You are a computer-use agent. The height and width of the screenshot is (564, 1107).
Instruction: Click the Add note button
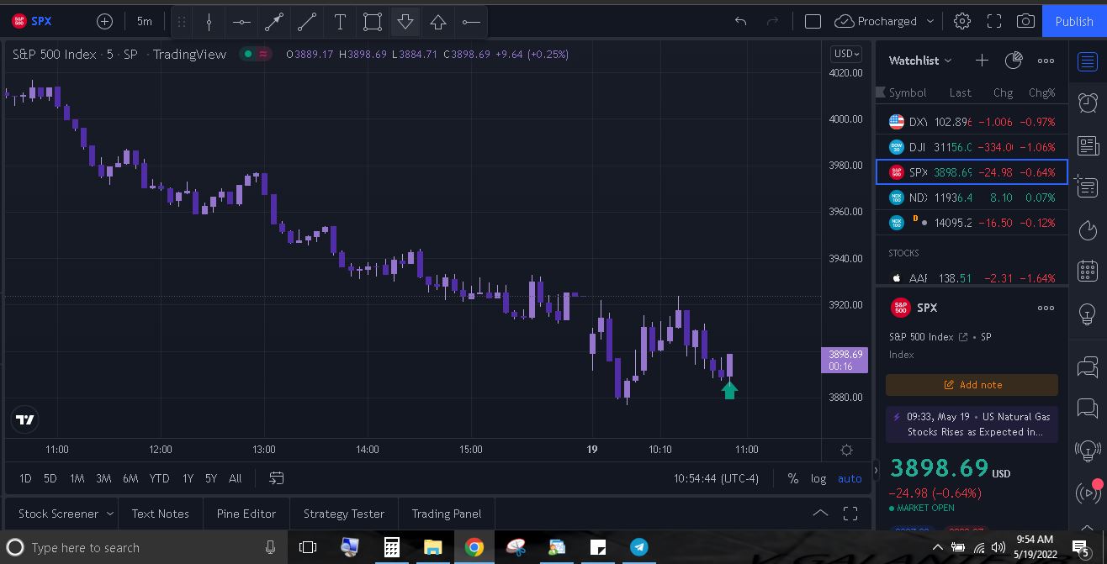coord(972,385)
